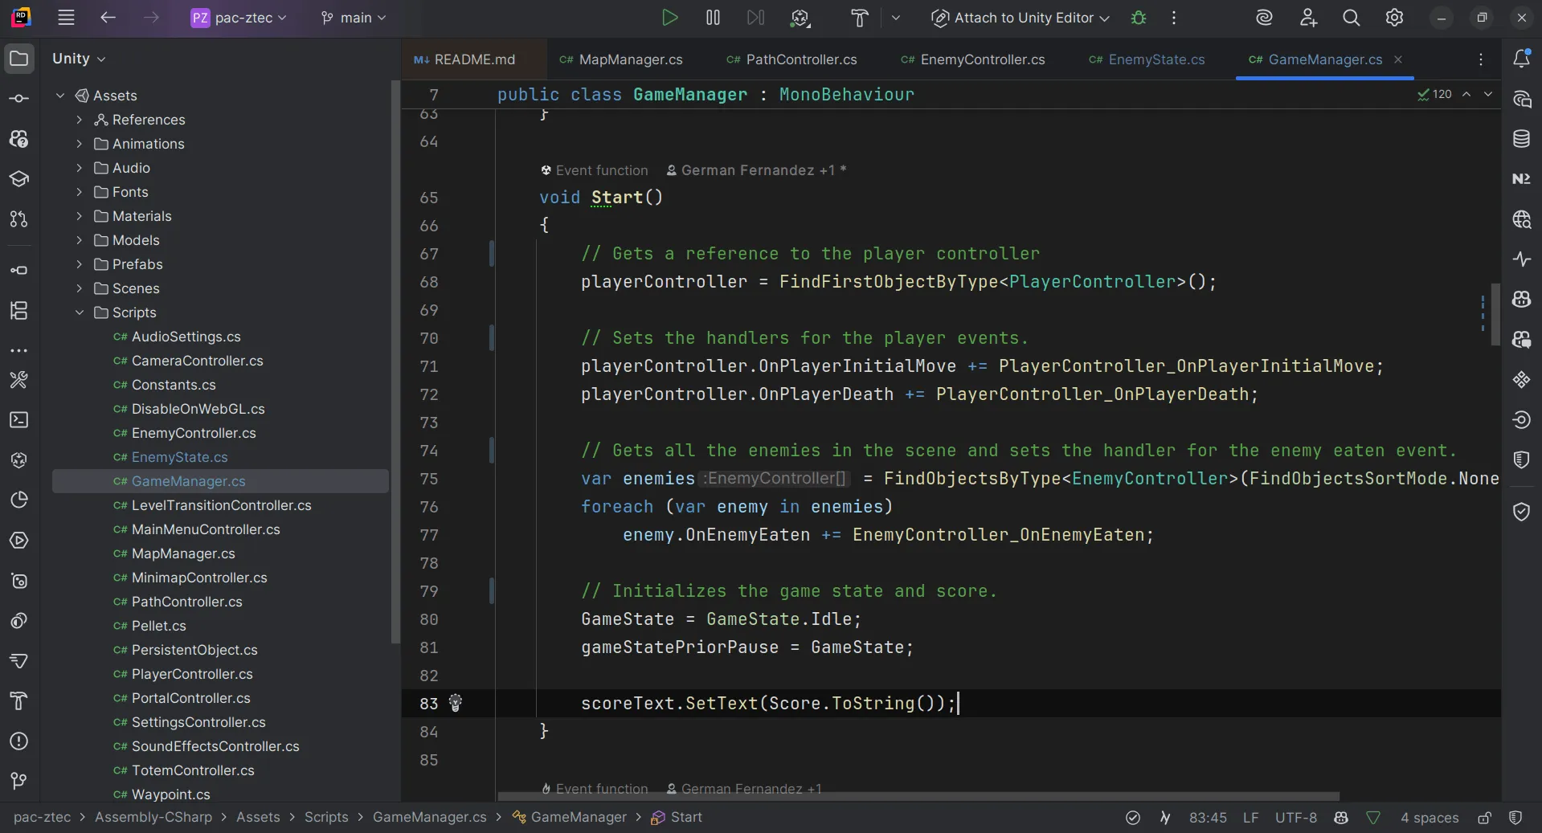1542x833 pixels.
Task: Open the Notifications bell panel
Action: click(1521, 59)
